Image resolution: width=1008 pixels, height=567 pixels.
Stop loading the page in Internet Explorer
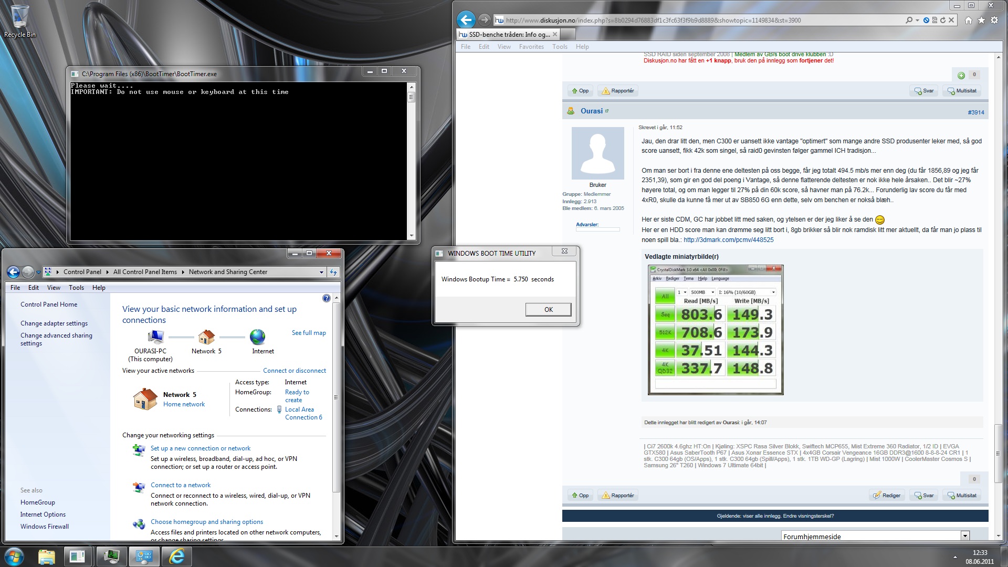tap(951, 20)
